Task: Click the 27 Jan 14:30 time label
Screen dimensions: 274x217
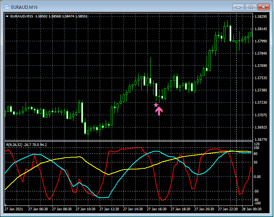Action: (133, 209)
